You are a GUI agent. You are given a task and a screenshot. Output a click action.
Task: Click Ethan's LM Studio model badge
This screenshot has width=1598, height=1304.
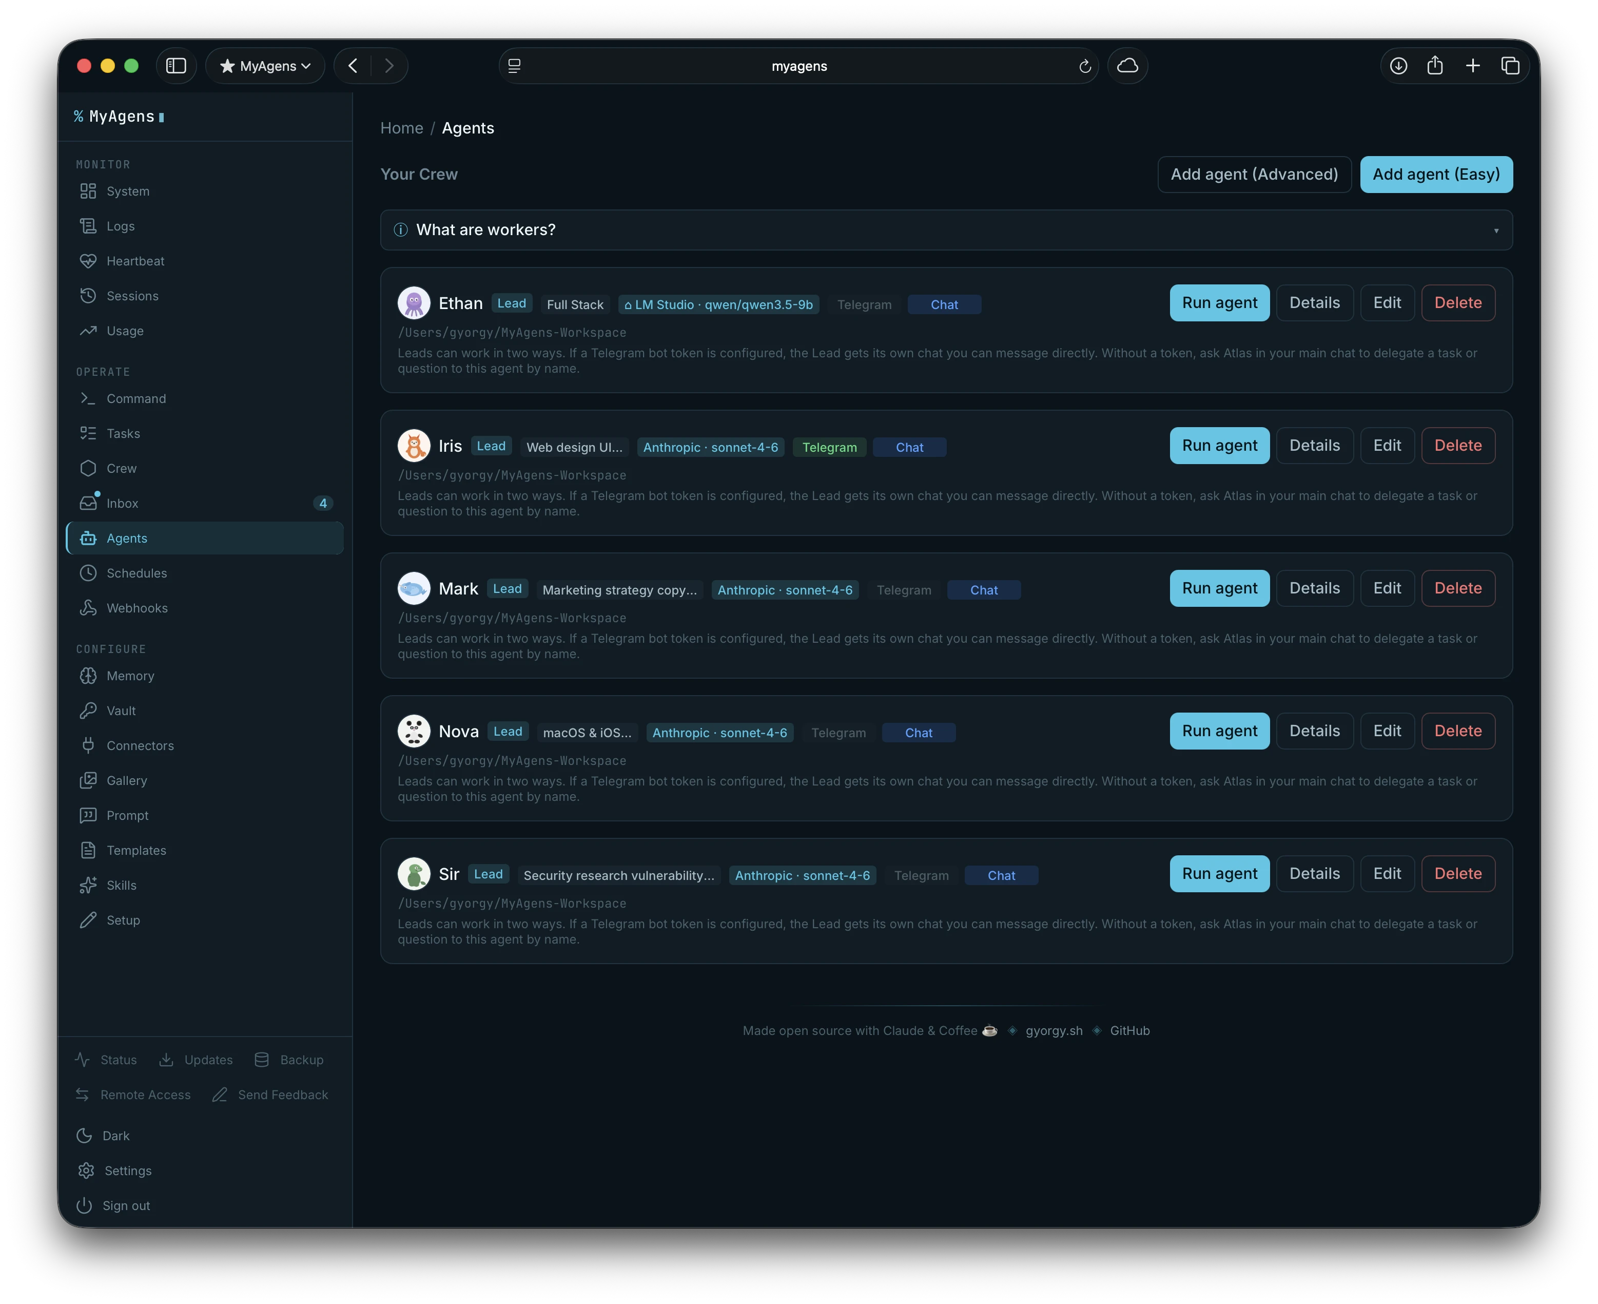click(718, 304)
